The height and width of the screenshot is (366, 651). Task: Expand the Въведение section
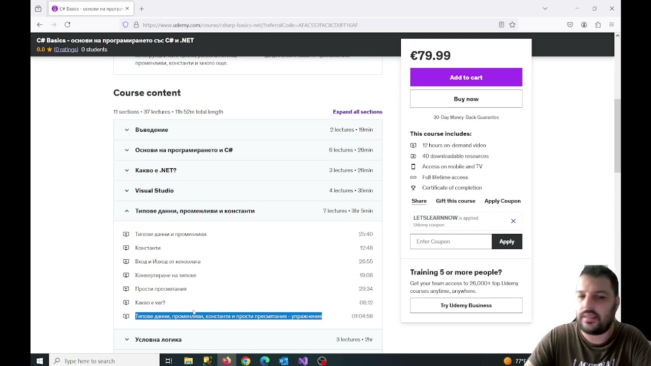248,130
